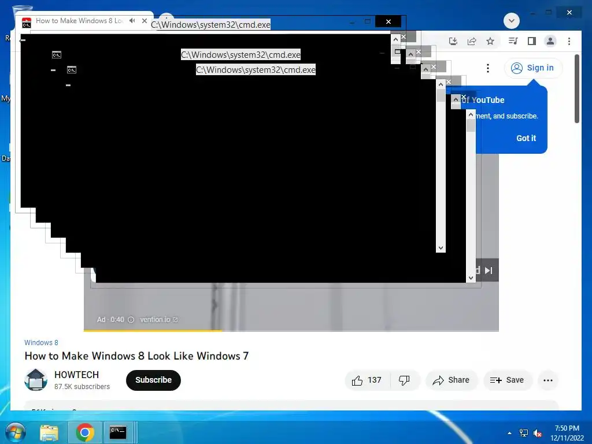Click muted volume tray icon
This screenshot has width=592, height=444.
coord(538,433)
